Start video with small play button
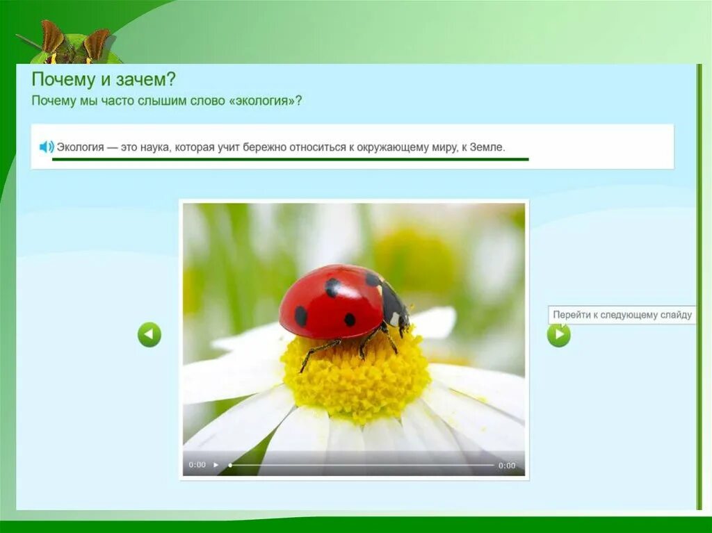 (216, 465)
